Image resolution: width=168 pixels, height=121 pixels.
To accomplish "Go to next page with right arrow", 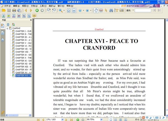I will click(x=31, y=10).
